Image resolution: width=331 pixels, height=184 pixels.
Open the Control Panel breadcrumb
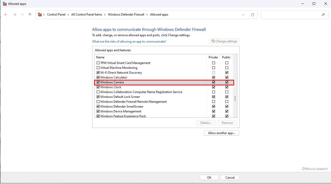[56, 15]
